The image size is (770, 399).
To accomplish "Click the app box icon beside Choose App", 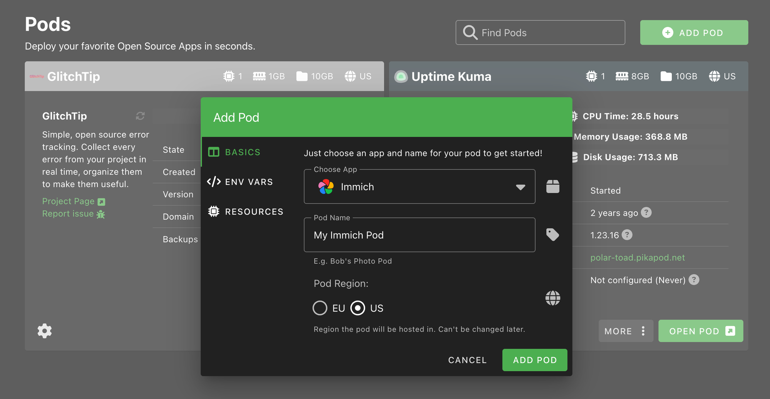I will [552, 186].
